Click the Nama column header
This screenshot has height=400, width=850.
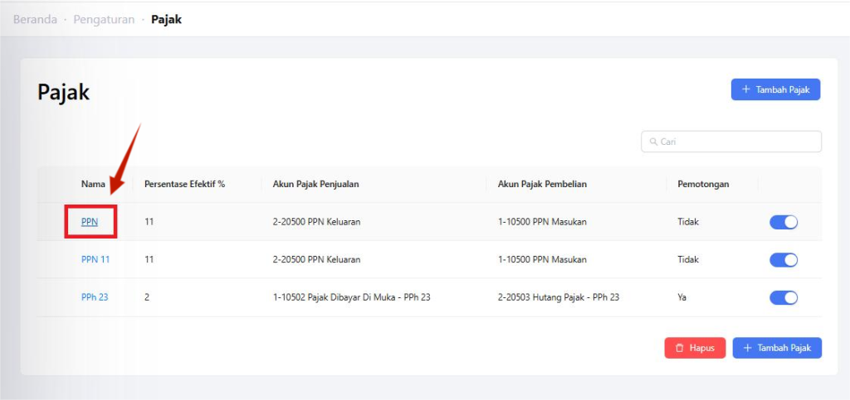coord(93,184)
